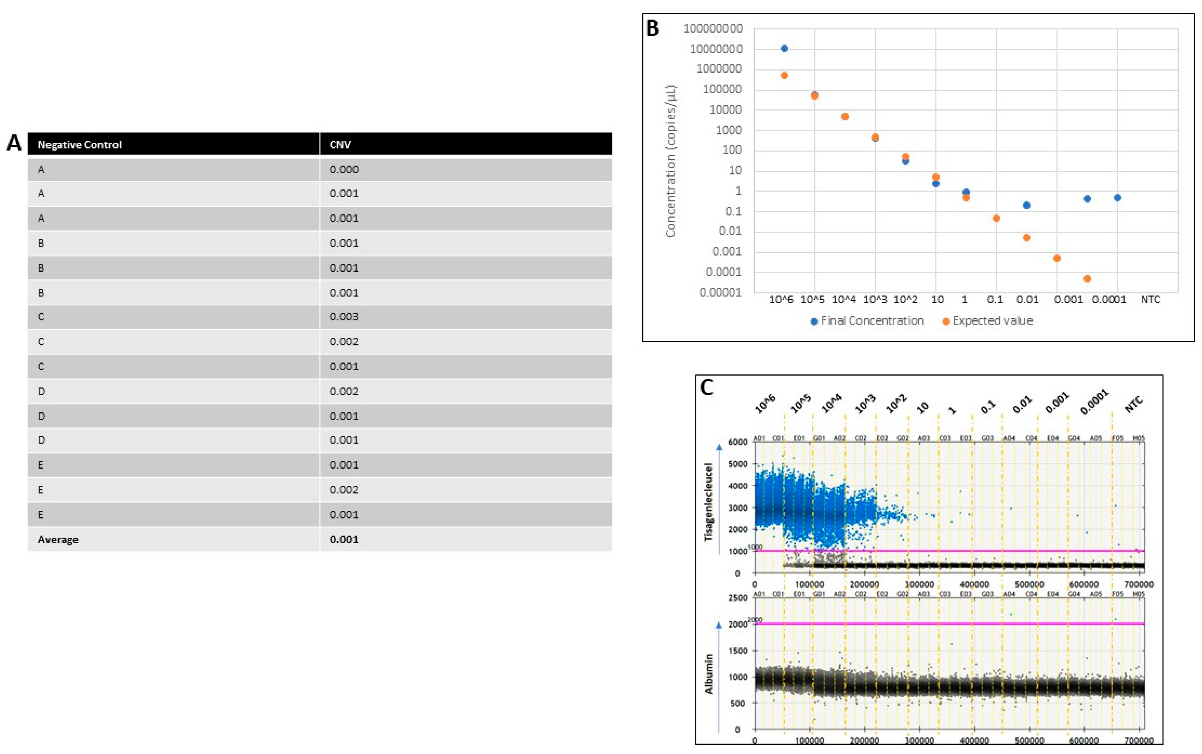The image size is (1202, 754).
Task: Select the table cell showing 0.000
Action: (465, 169)
